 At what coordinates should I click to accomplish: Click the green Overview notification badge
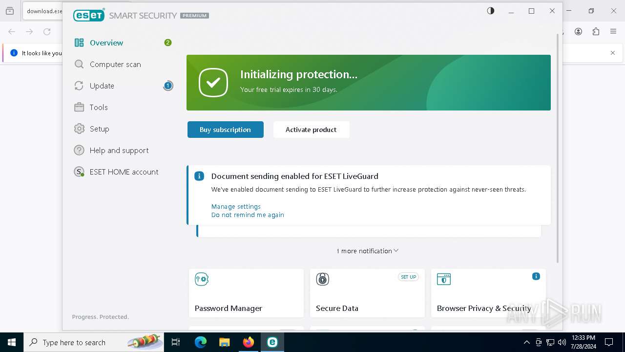168,43
